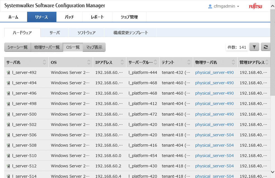Sort by サーバーグループ column arrows
Image resolution: width=275 pixels, height=178 pixels.
point(155,62)
